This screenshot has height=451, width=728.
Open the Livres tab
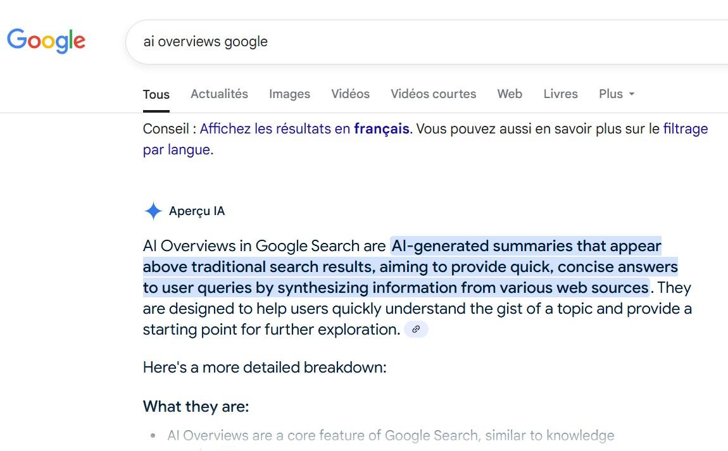click(560, 94)
